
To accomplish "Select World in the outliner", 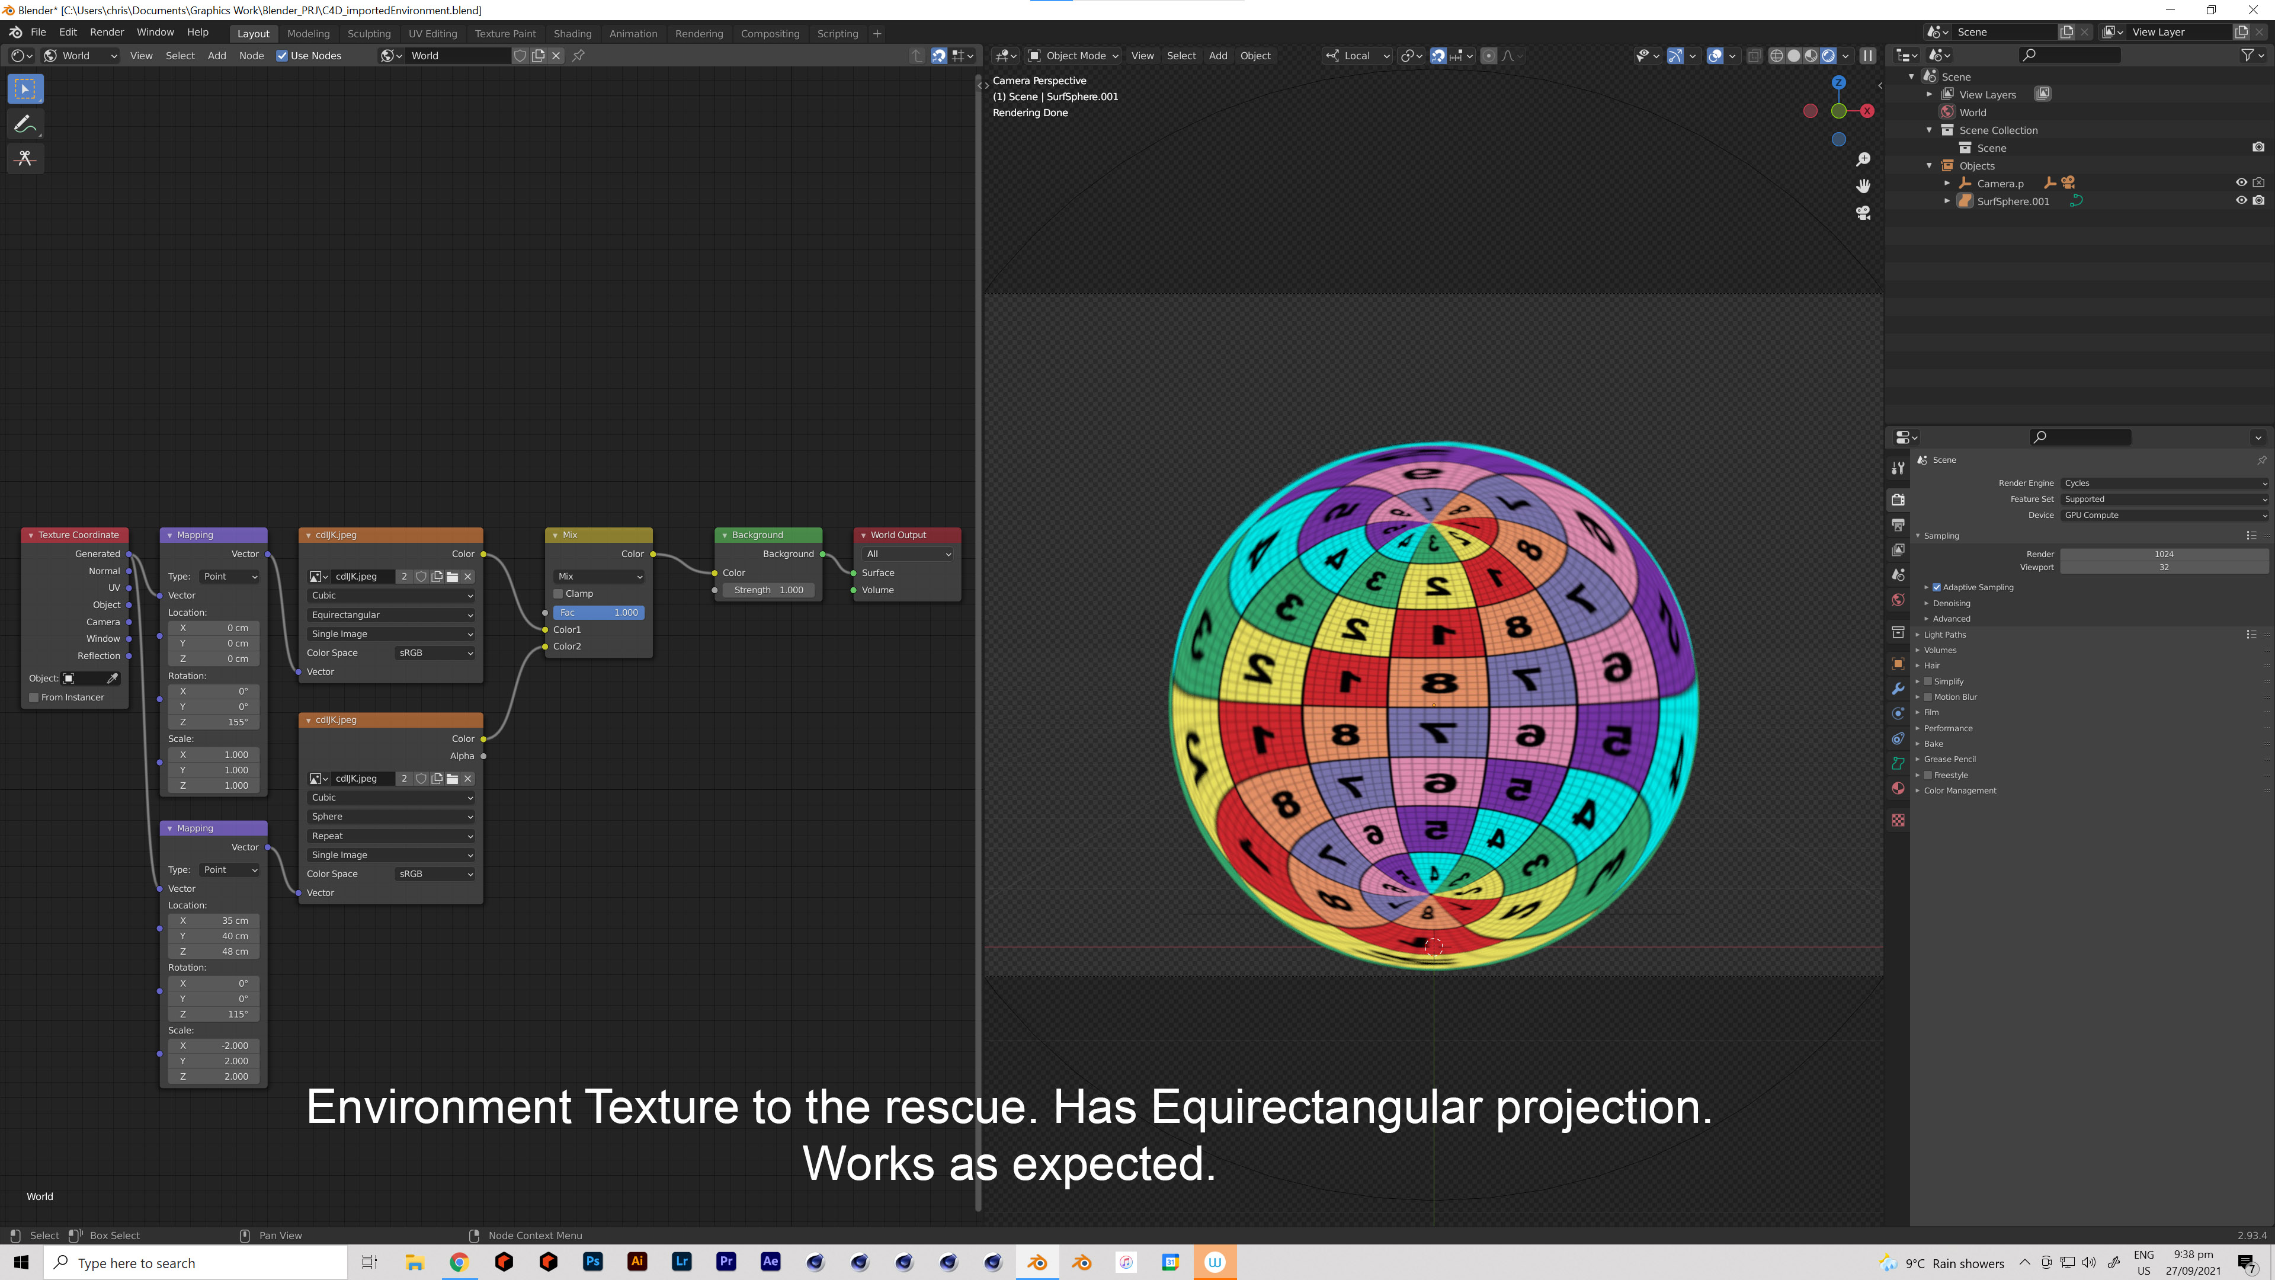I will [x=1972, y=112].
